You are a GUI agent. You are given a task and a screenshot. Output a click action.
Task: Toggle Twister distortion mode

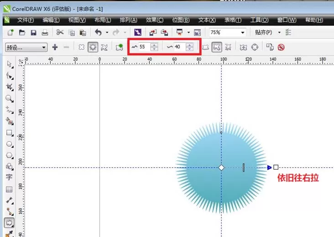point(104,47)
